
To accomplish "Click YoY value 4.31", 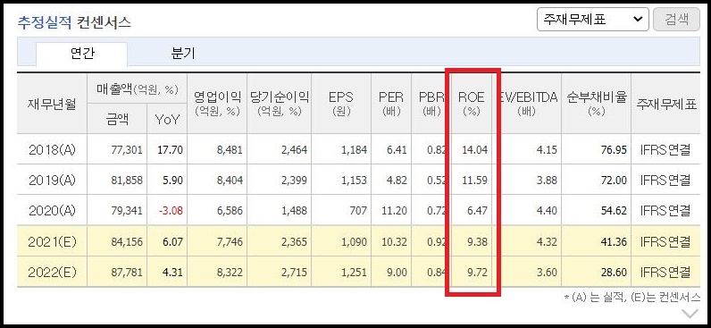I will (x=172, y=273).
